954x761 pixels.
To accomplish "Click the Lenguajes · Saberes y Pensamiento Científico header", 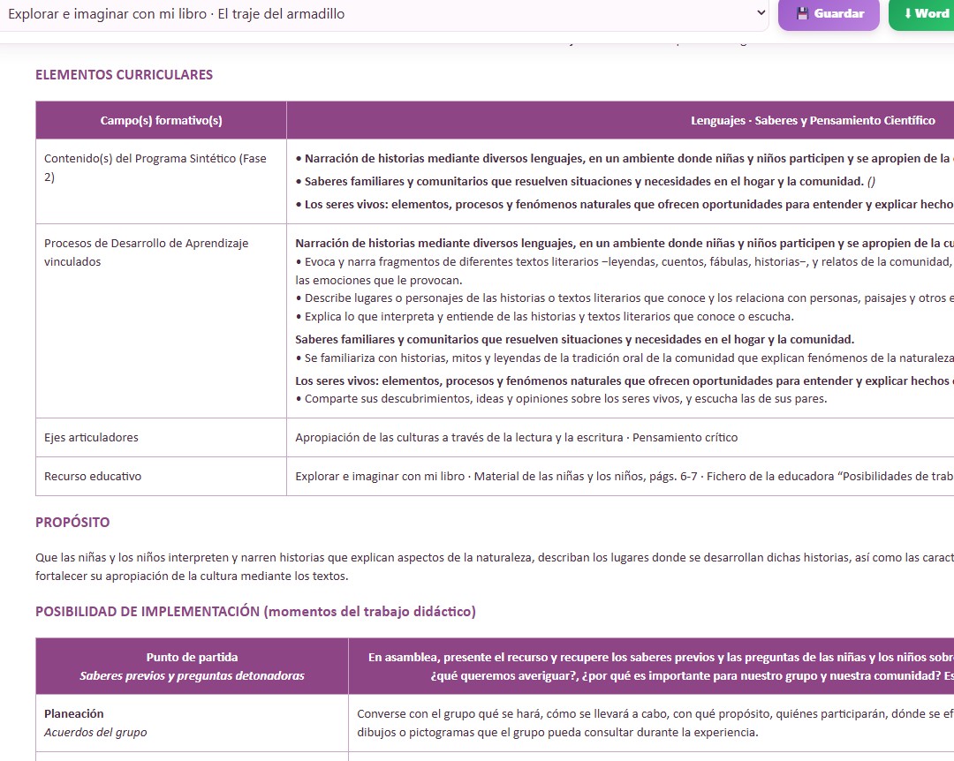I will point(813,120).
